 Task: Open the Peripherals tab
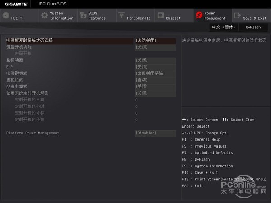(135, 15)
